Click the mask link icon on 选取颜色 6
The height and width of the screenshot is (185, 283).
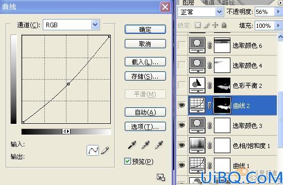(x=209, y=45)
